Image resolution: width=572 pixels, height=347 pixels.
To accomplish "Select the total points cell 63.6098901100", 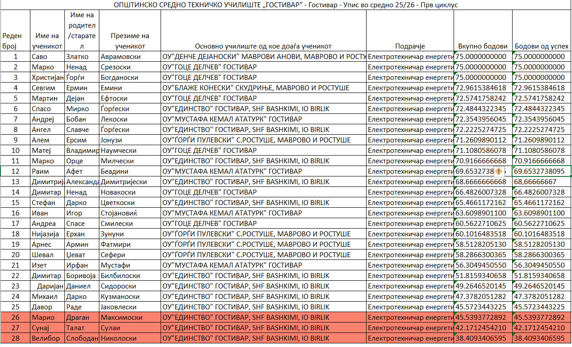I will [483, 213].
